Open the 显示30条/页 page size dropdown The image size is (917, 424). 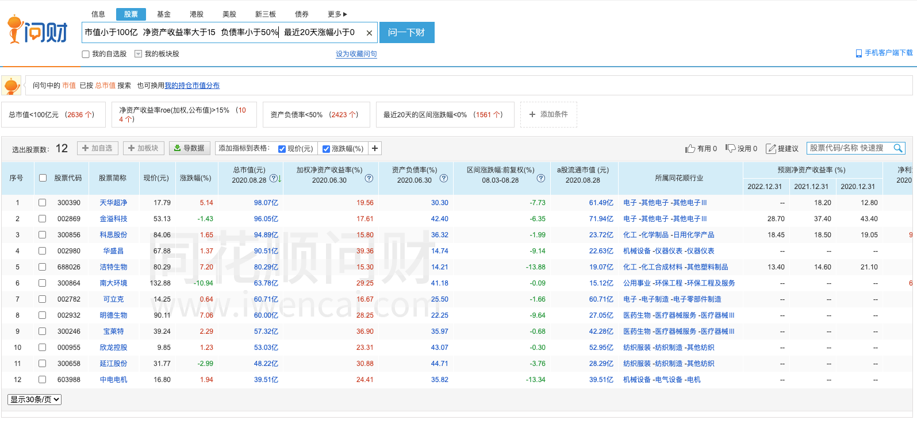(x=34, y=399)
